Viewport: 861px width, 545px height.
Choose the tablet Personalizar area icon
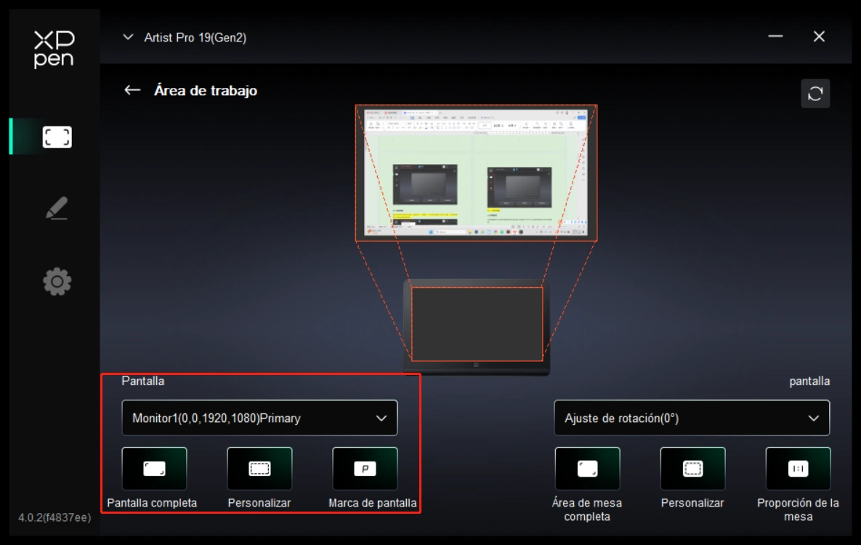(692, 469)
